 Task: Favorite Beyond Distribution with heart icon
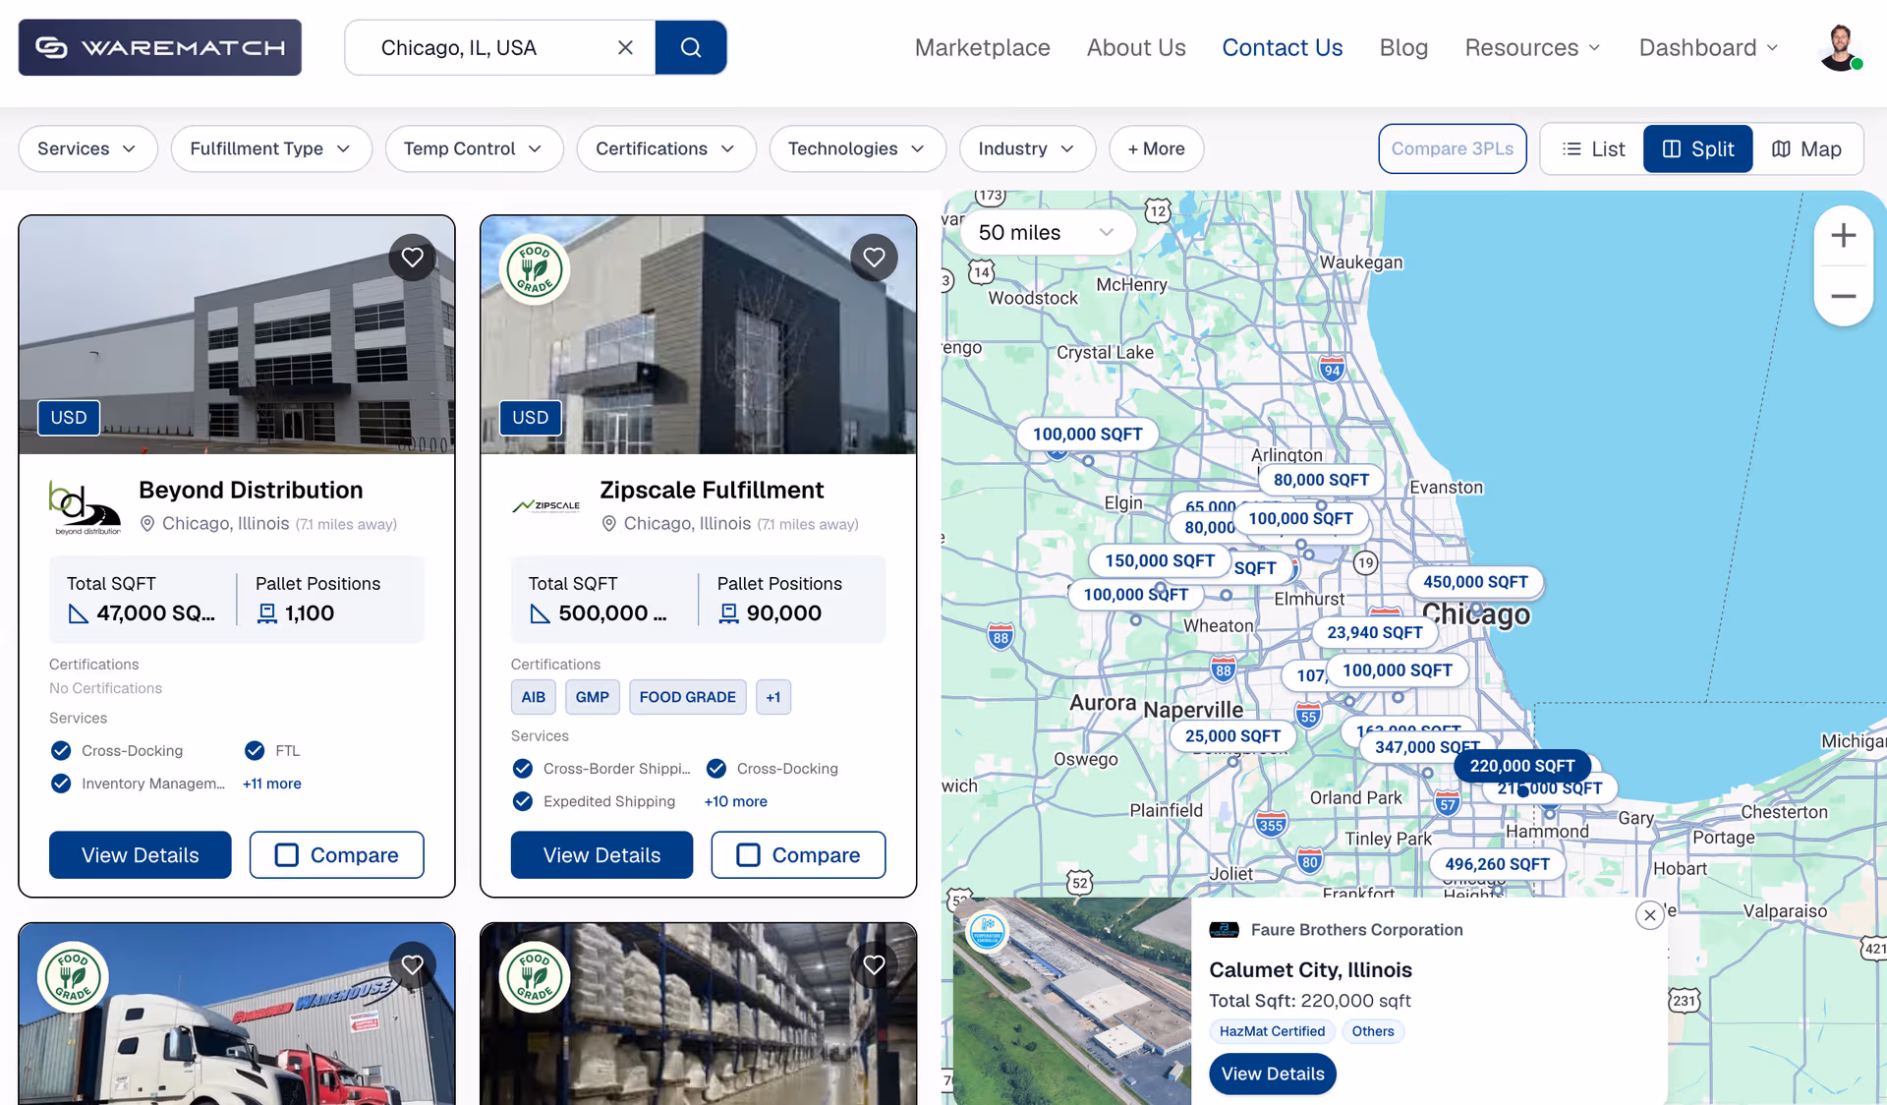click(413, 258)
